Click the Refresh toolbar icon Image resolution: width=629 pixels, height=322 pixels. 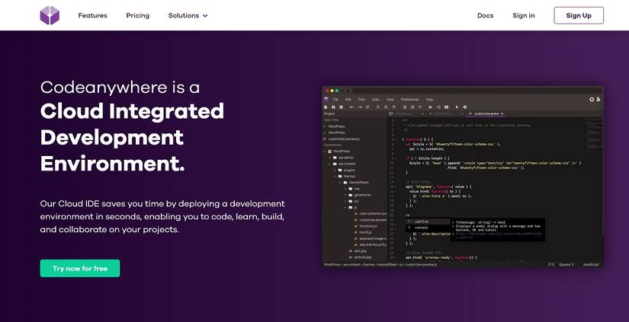coord(367,107)
